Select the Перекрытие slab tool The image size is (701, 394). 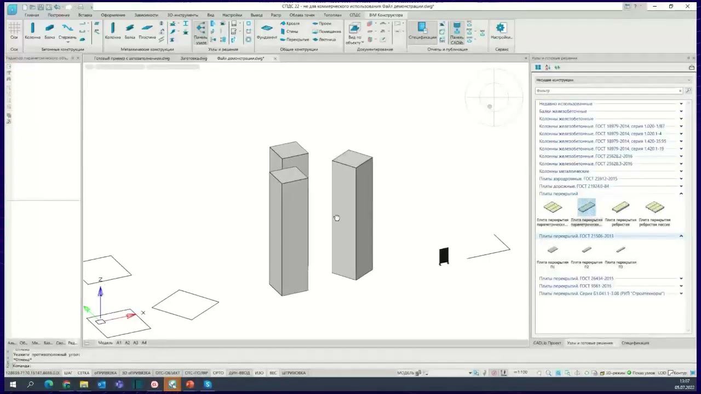295,39
